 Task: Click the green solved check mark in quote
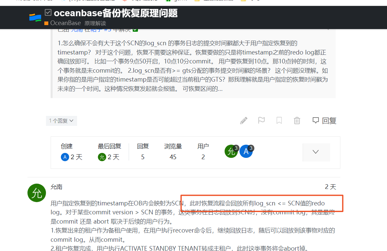(135, 30)
